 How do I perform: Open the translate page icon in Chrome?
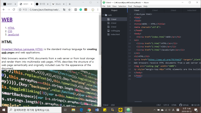(64, 10)
